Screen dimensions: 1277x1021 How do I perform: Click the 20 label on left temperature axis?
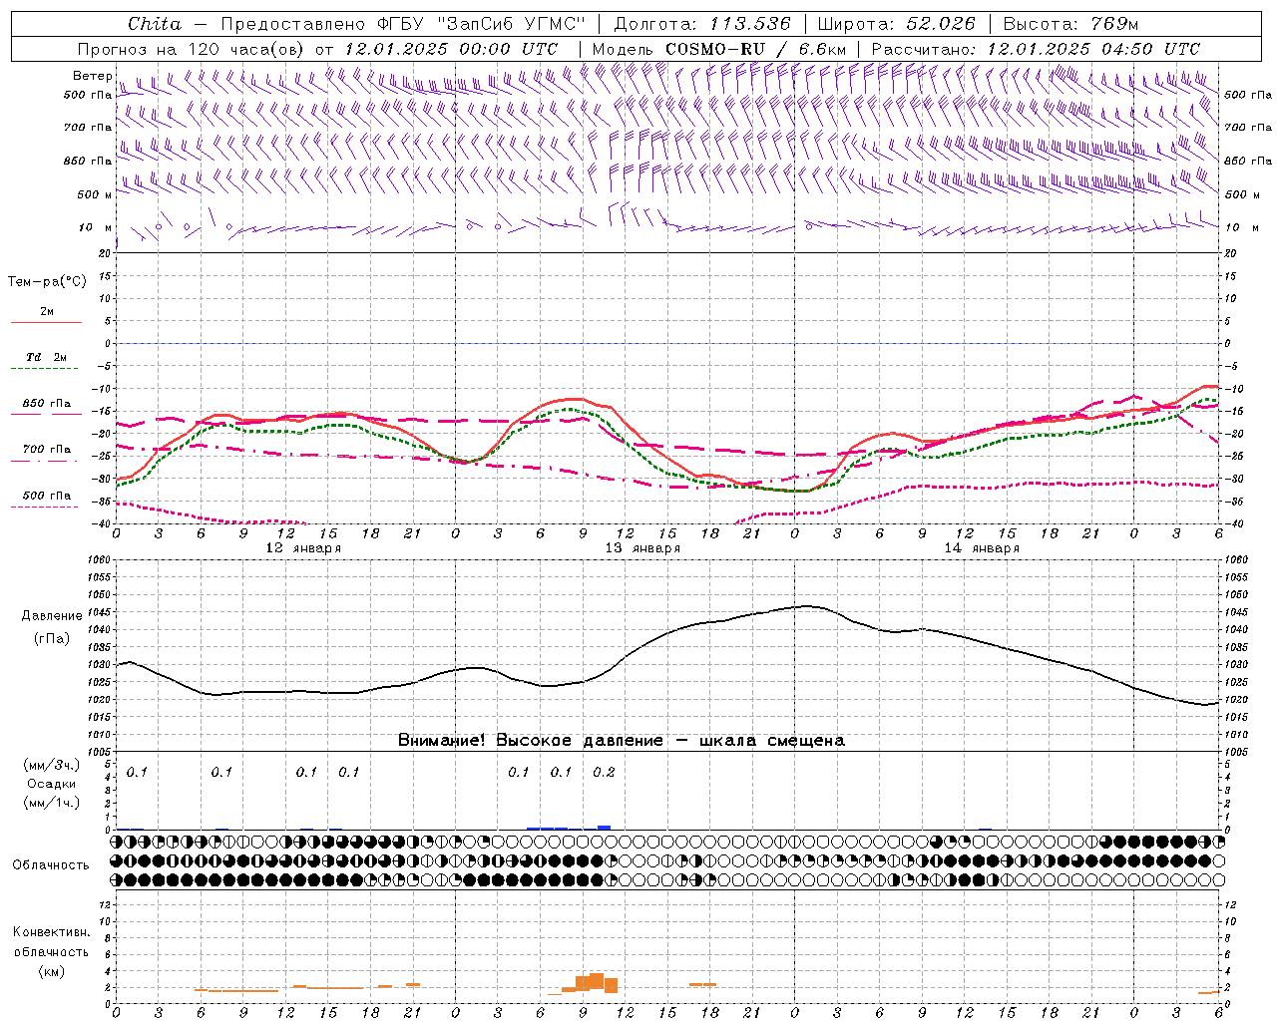[102, 254]
